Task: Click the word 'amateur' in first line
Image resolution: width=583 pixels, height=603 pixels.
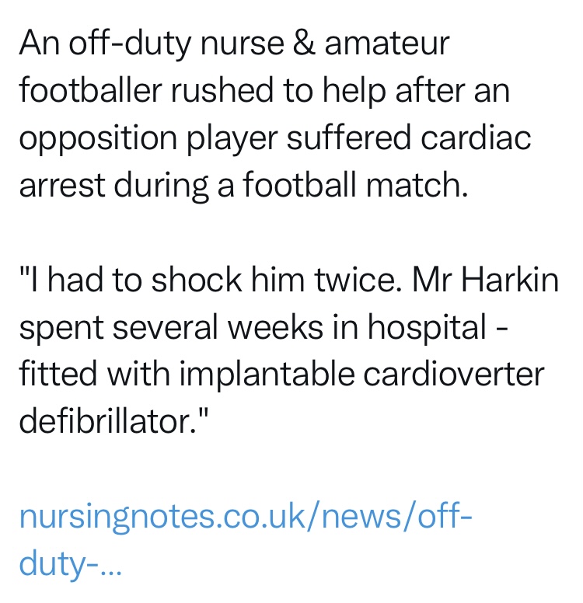Action: 387,43
